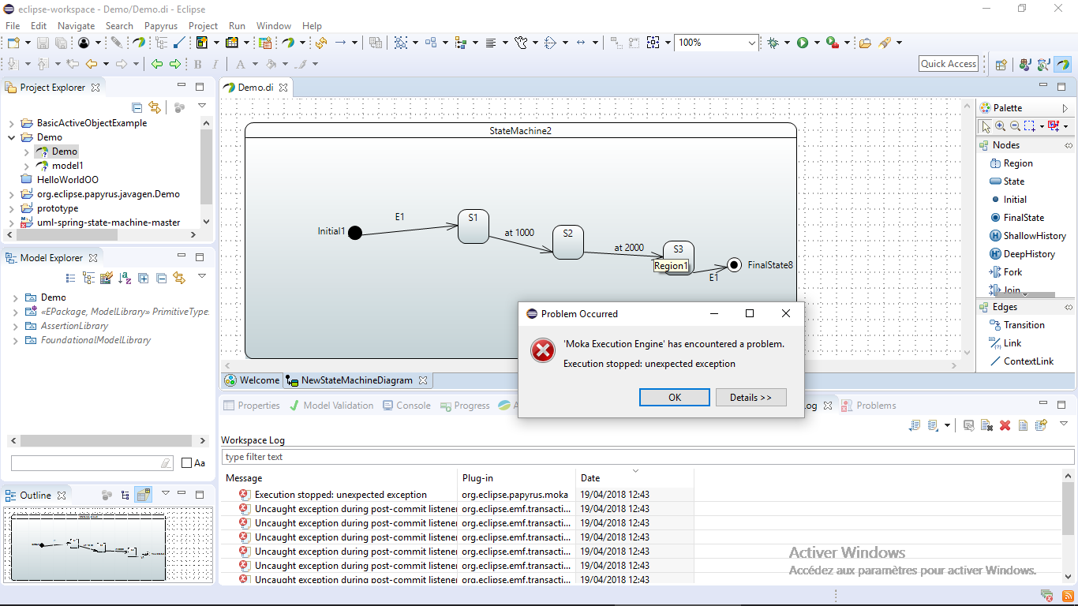1078x606 pixels.
Task: Click Collapse All in Project Explorer
Action: [137, 107]
